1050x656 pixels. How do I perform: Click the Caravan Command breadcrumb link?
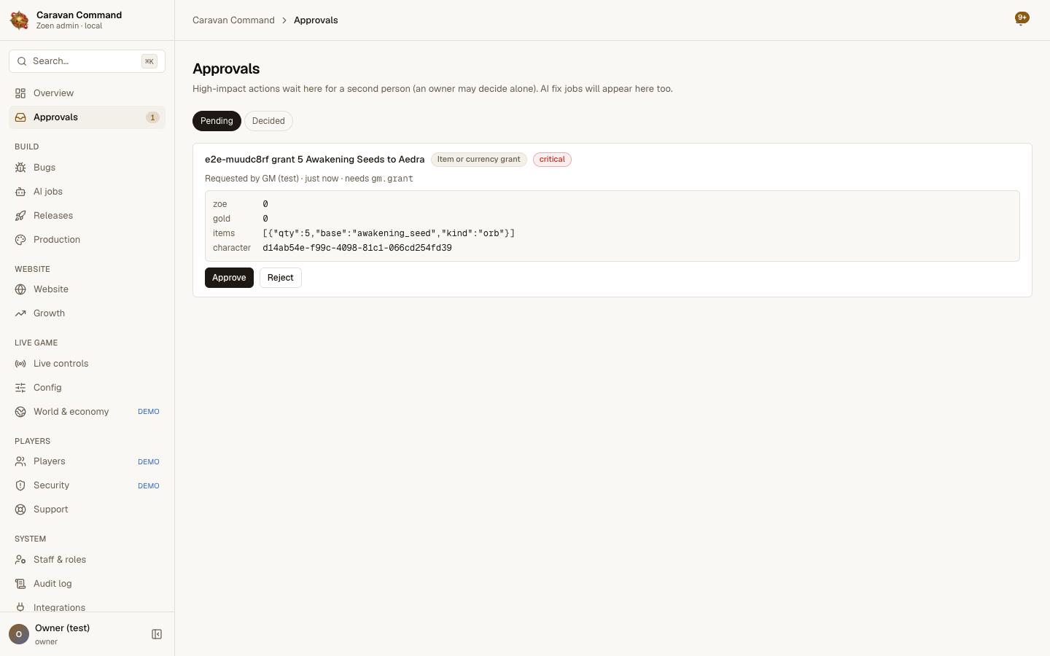[233, 20]
